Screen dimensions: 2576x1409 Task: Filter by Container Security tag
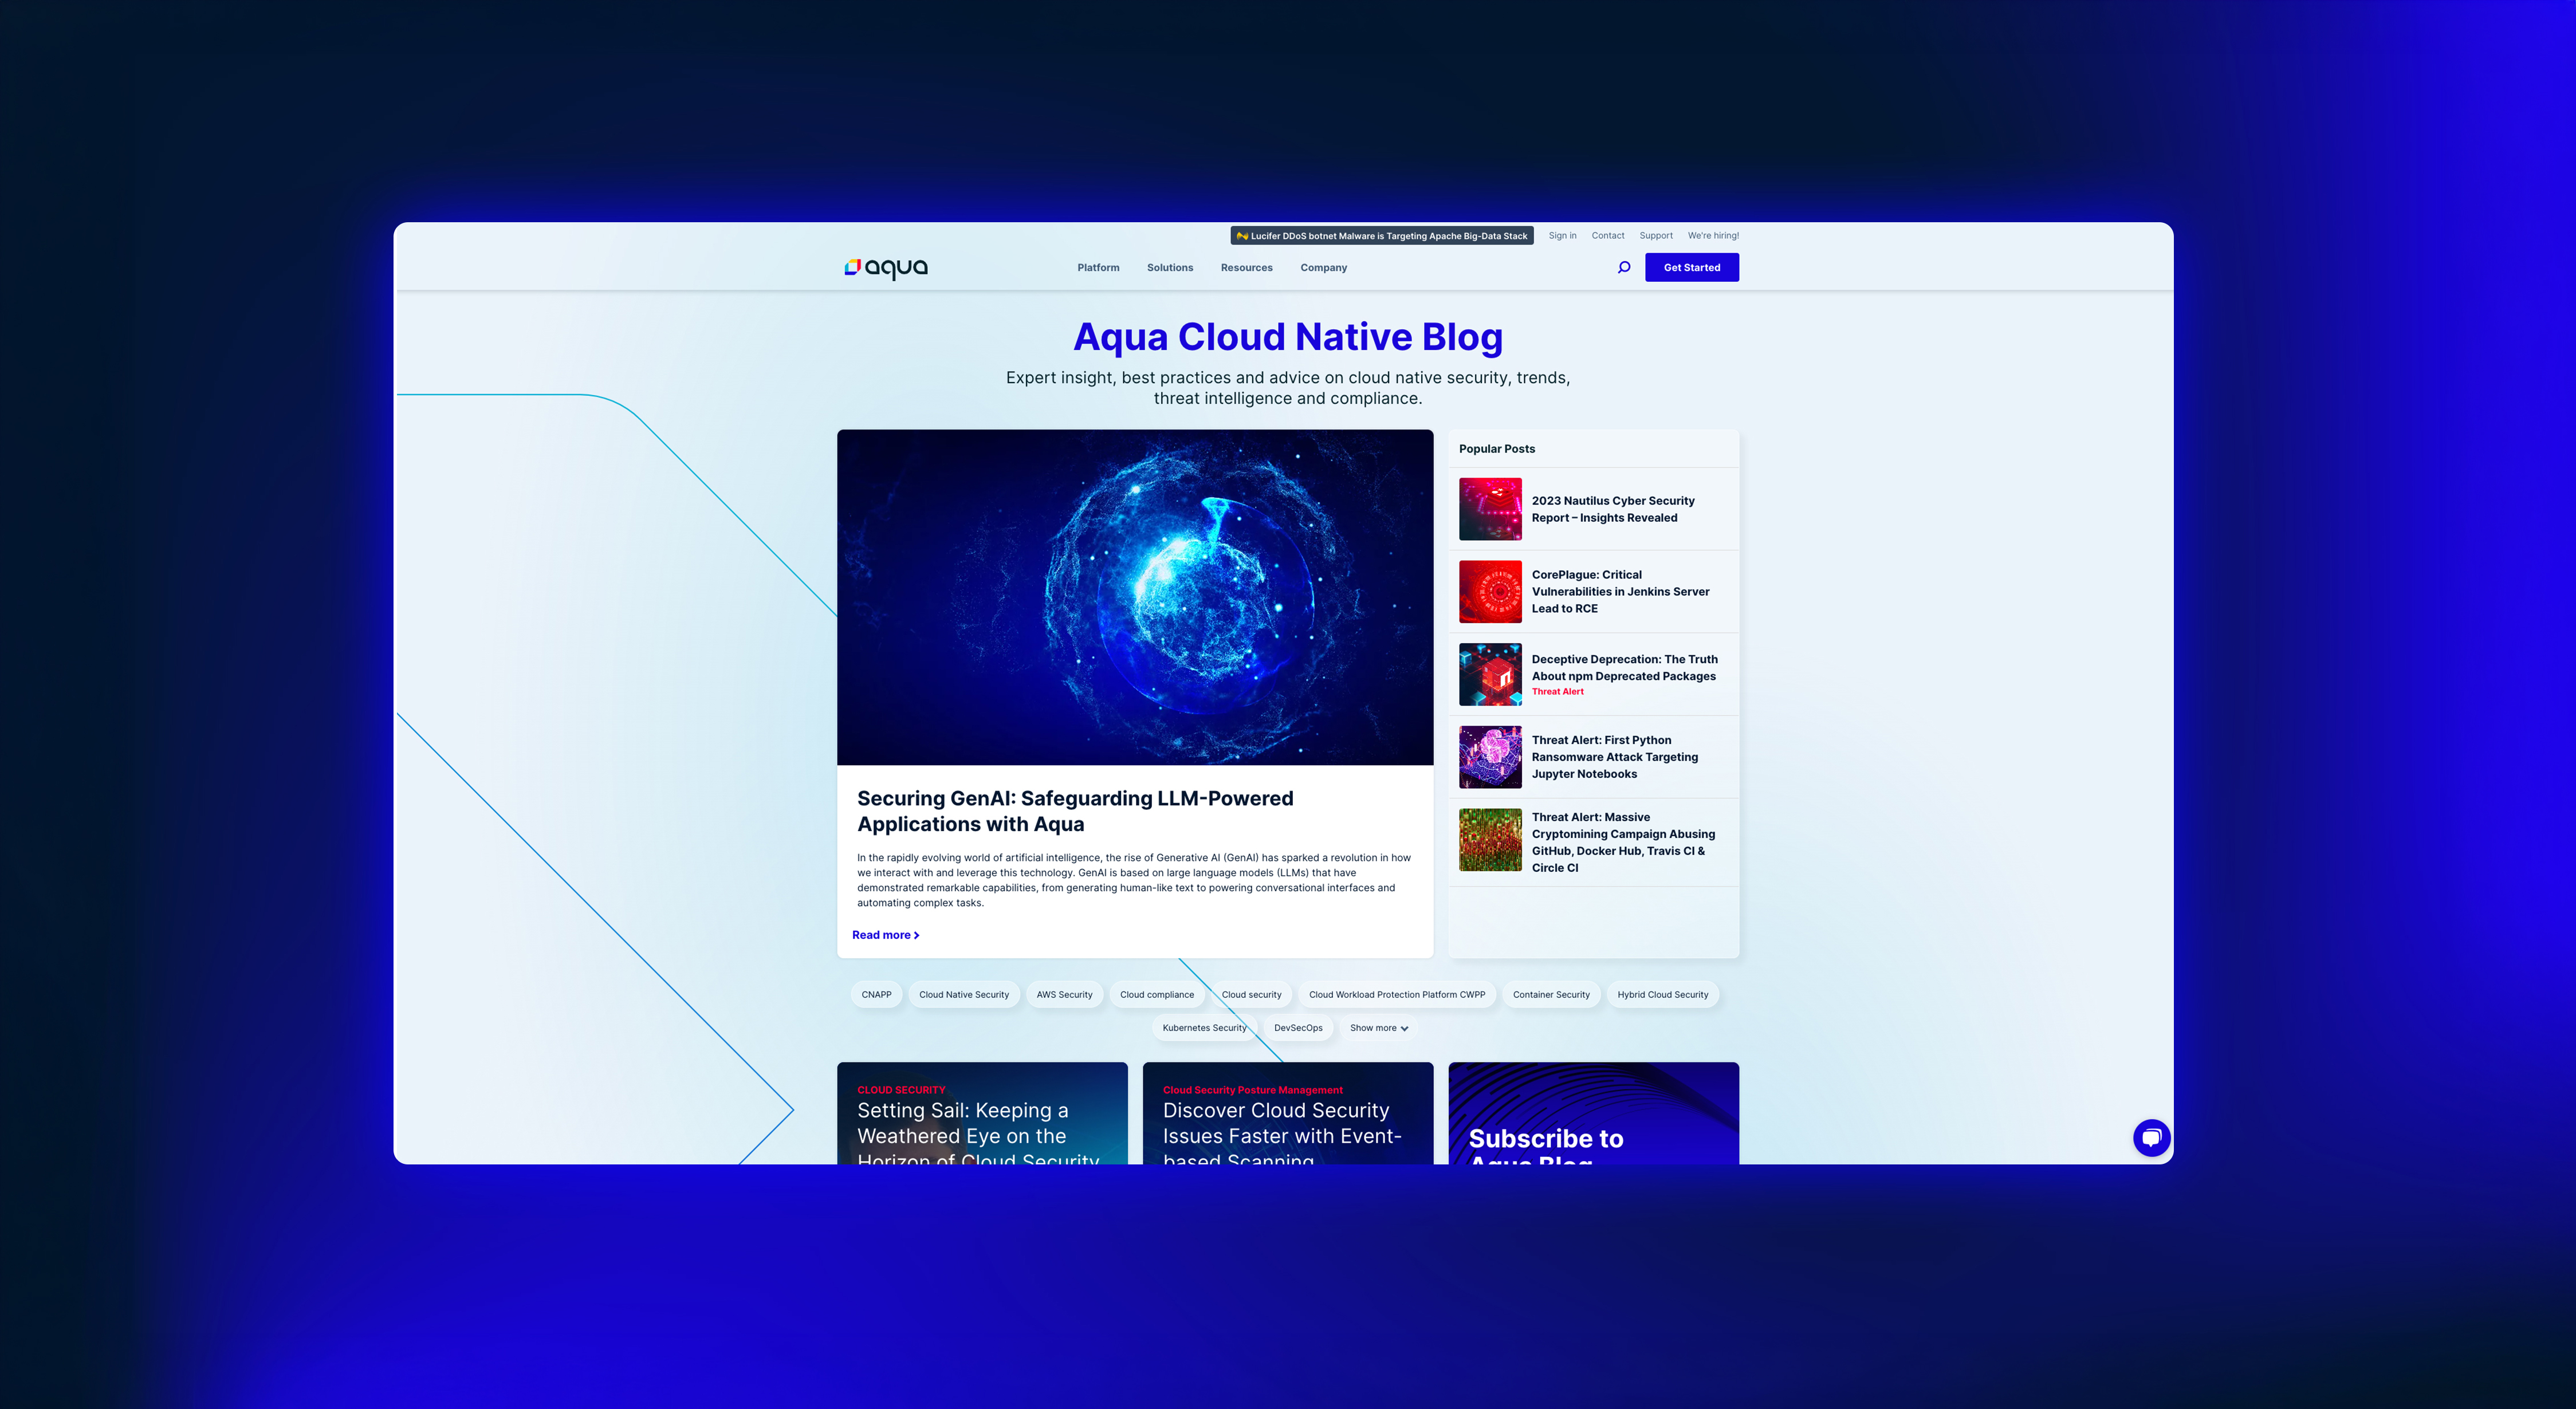(x=1551, y=995)
